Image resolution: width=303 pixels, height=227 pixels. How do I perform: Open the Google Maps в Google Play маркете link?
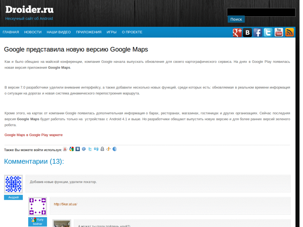(34, 135)
